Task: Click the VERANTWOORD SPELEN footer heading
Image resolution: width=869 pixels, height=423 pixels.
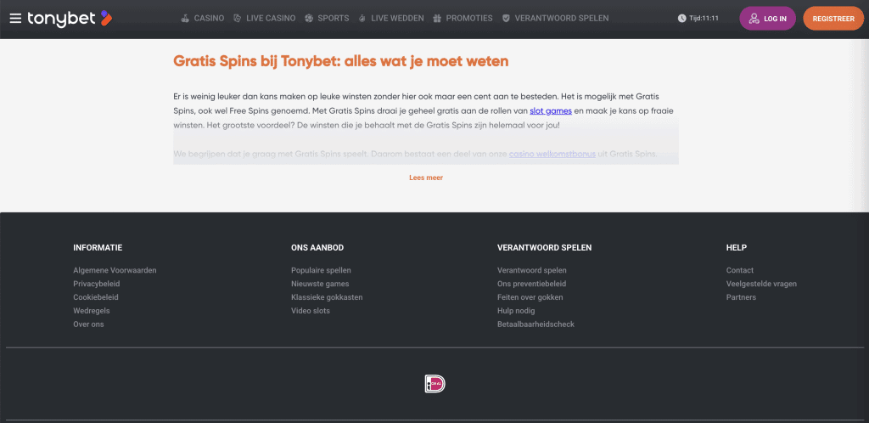Action: point(544,248)
